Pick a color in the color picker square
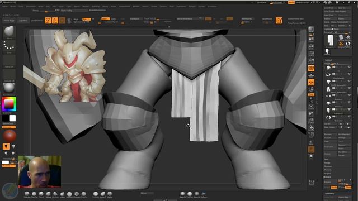The height and width of the screenshot is (201, 358). coord(9,104)
